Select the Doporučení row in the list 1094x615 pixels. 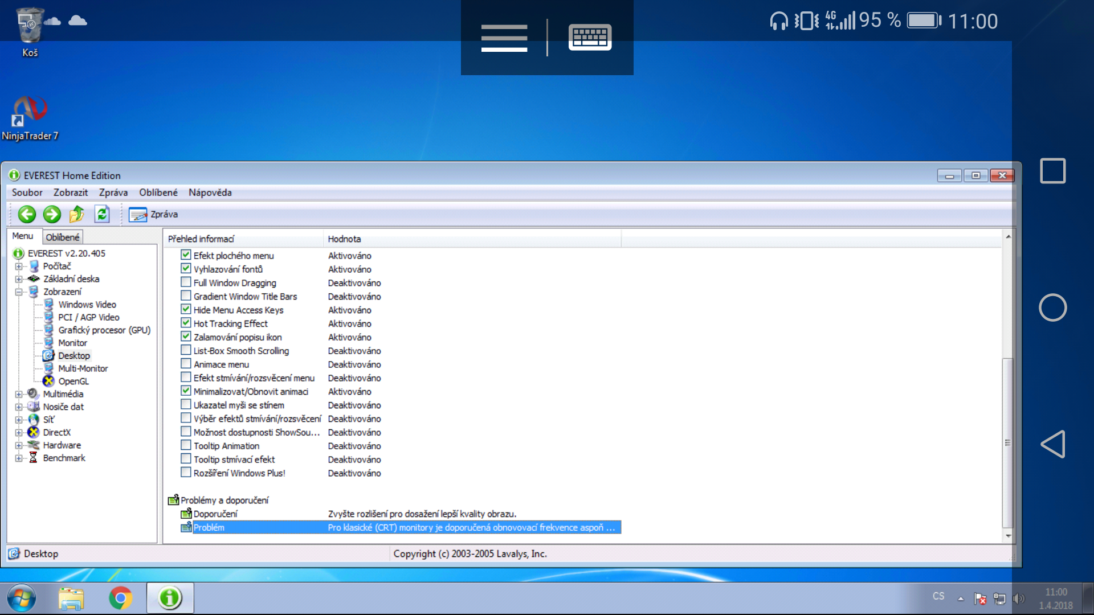pyautogui.click(x=215, y=514)
